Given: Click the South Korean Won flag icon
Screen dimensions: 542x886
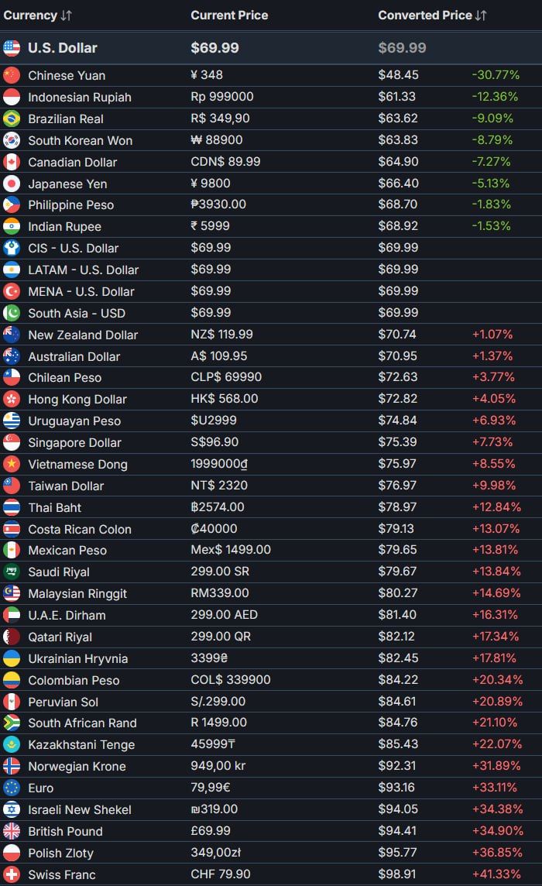Looking at the screenshot, I should pyautogui.click(x=12, y=140).
